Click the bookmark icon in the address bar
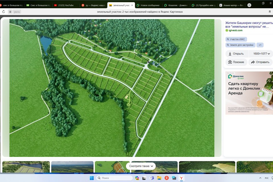Screen dimensions: 273x182 270,12
